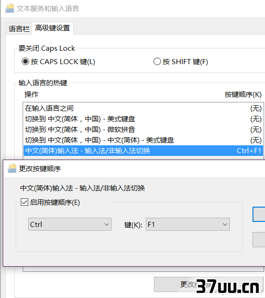265x298 pixels.
Task: Click the 更改按键顺序 button at bottom
Action: [x=209, y=284]
